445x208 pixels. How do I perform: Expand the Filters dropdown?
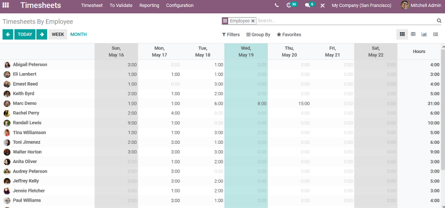click(x=231, y=35)
